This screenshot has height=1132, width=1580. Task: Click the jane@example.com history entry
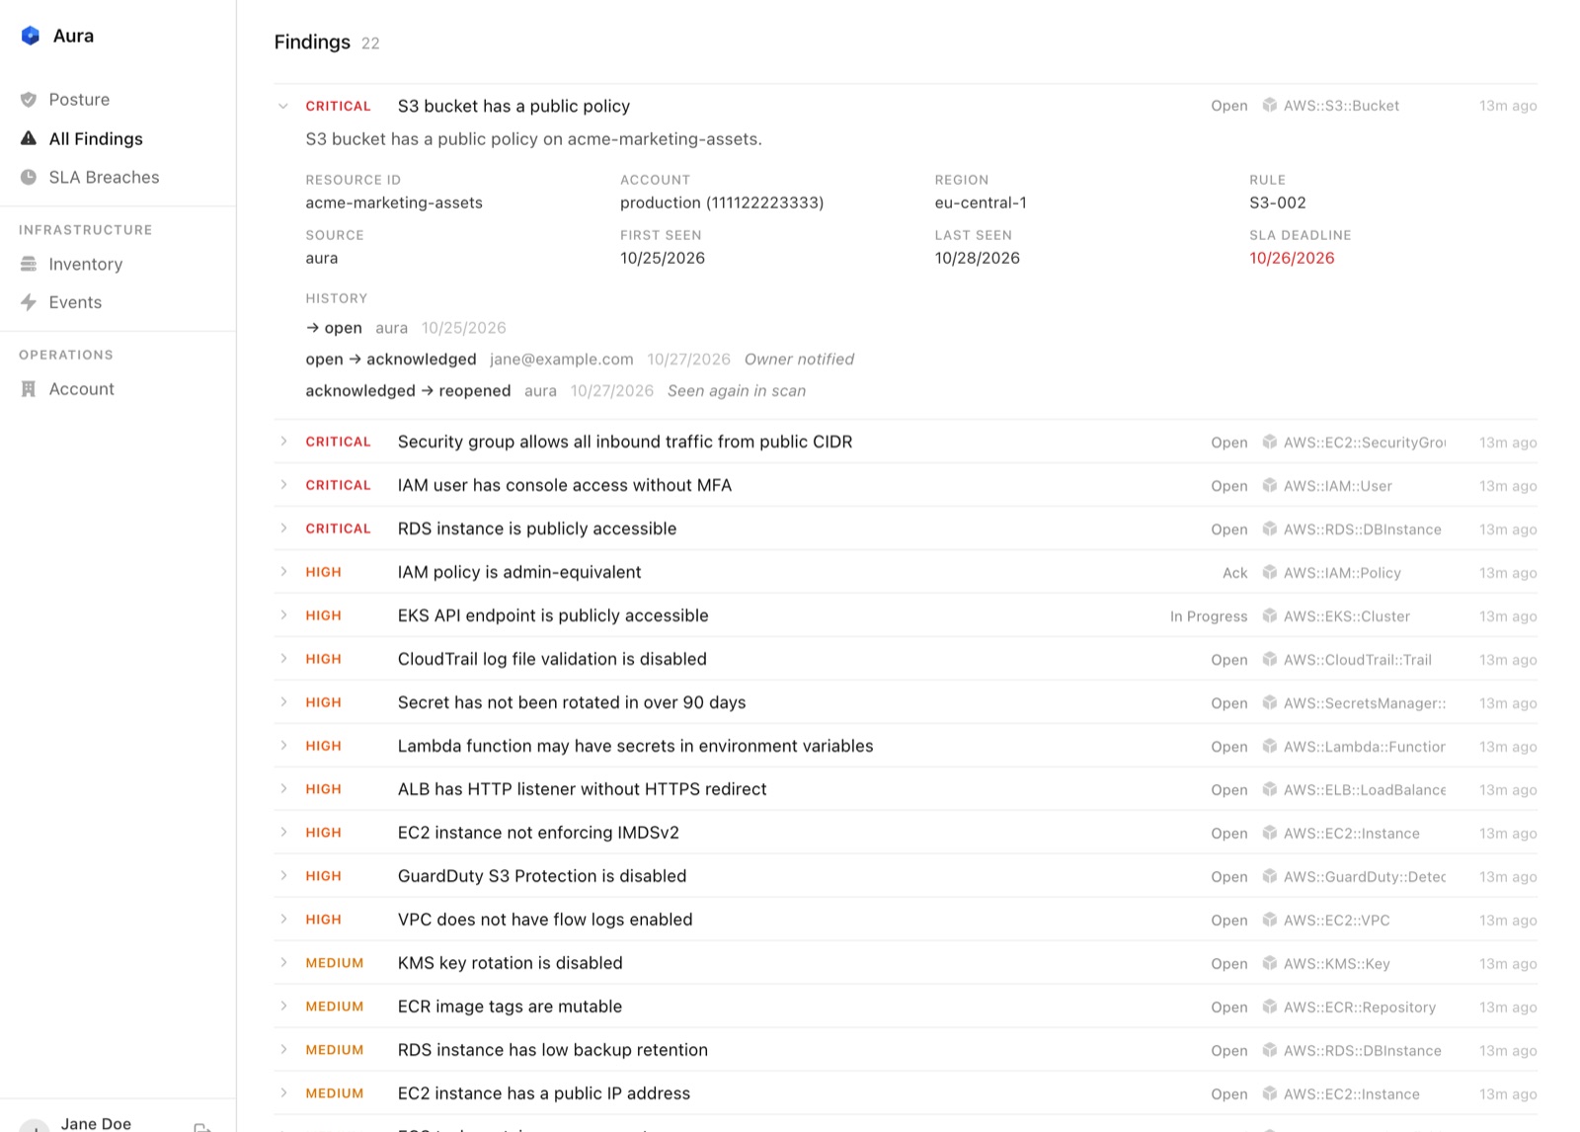(562, 360)
